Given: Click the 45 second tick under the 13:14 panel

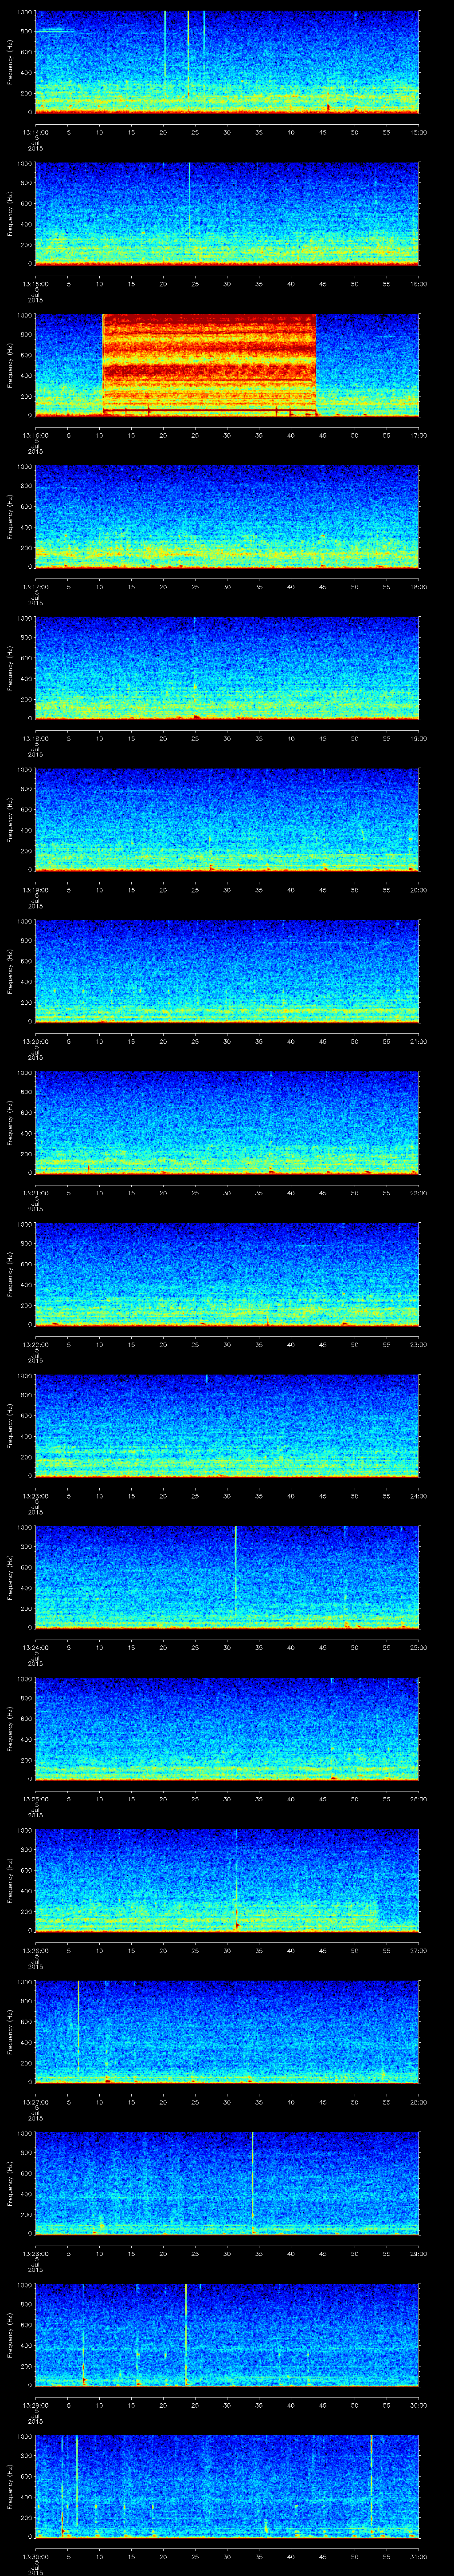Looking at the screenshot, I should 322,132.
